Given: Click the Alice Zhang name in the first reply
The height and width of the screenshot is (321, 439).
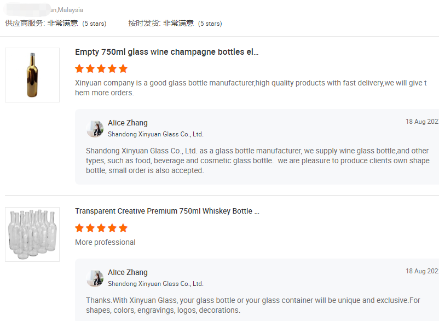Looking at the screenshot, I should pyautogui.click(x=128, y=123).
